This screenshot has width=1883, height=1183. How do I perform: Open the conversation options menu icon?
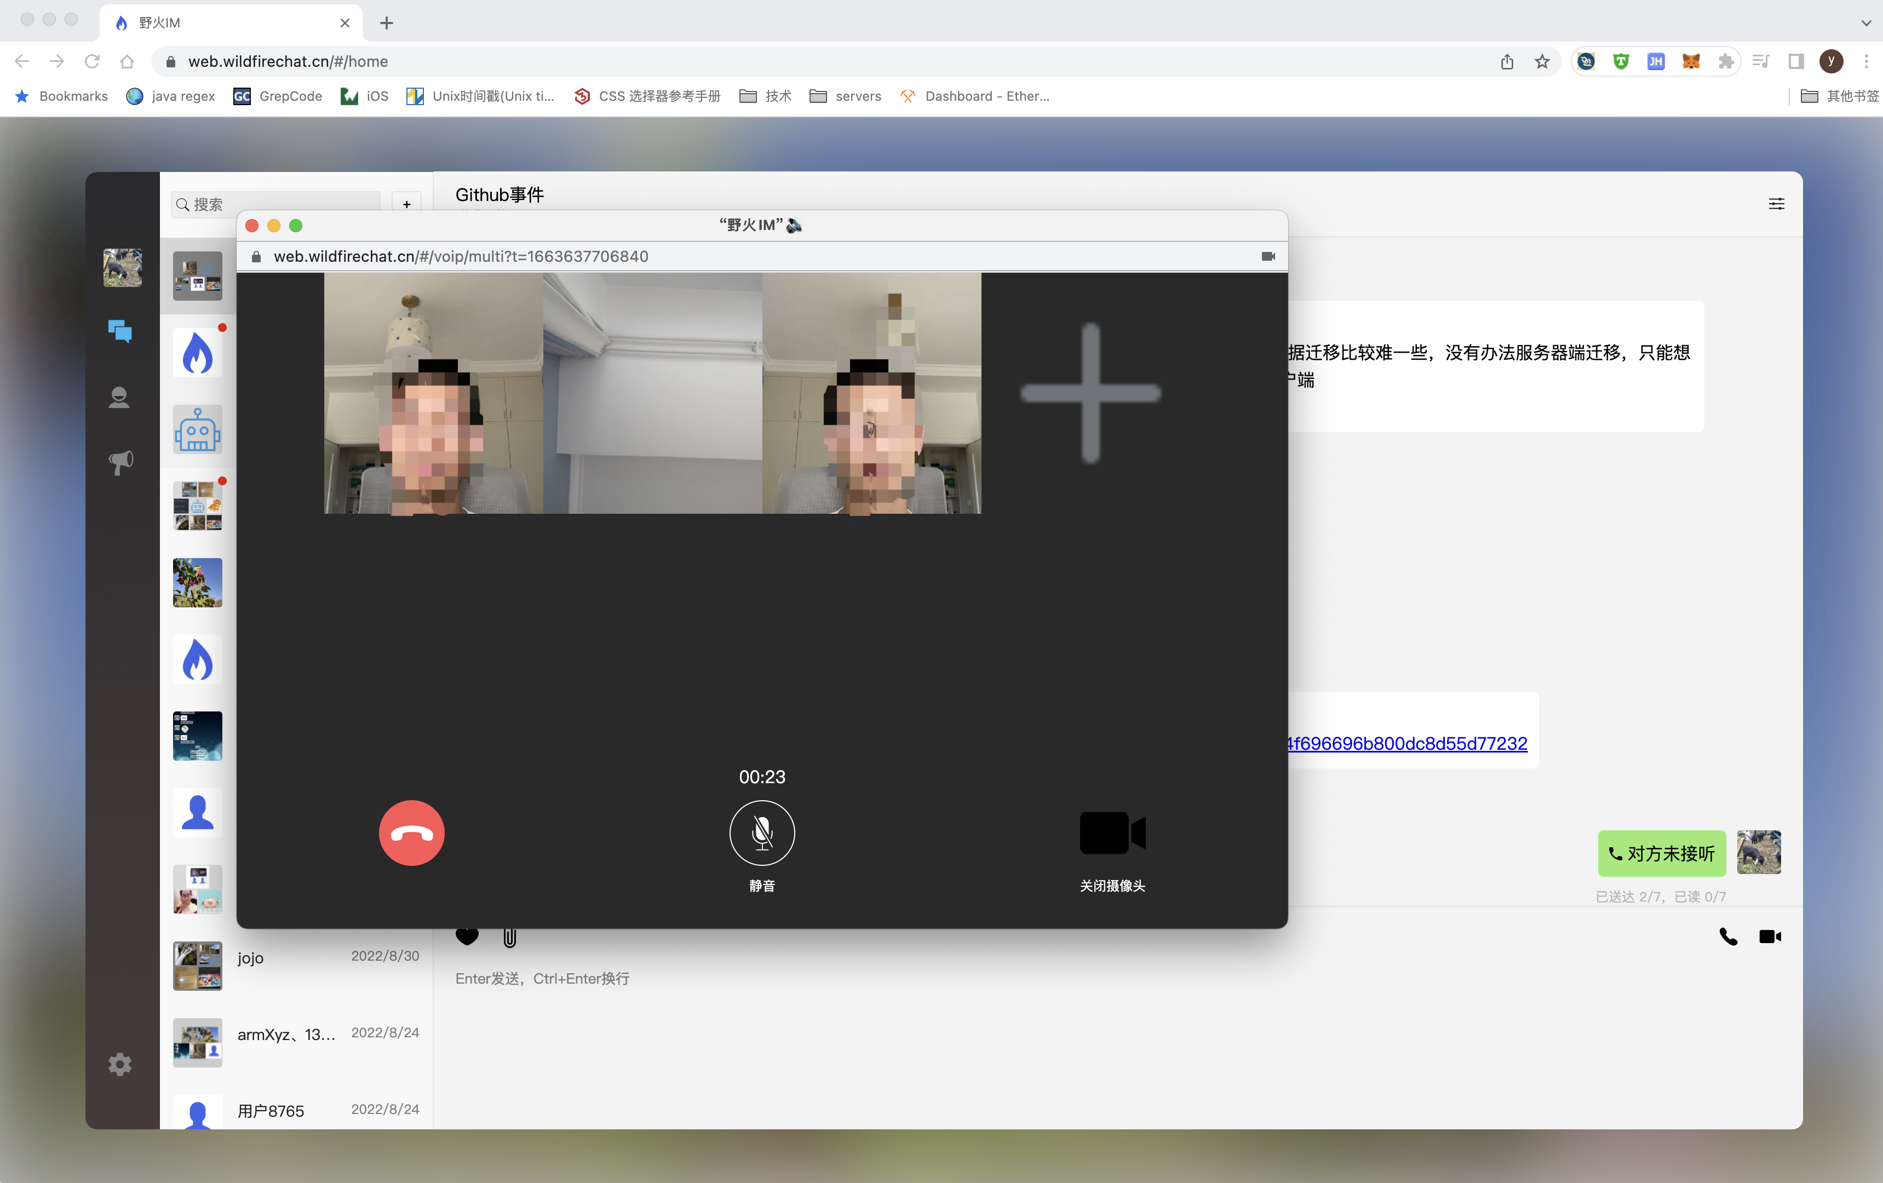coord(1776,204)
